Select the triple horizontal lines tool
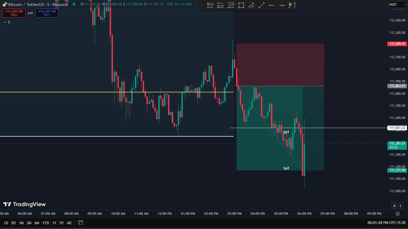 [231, 5]
